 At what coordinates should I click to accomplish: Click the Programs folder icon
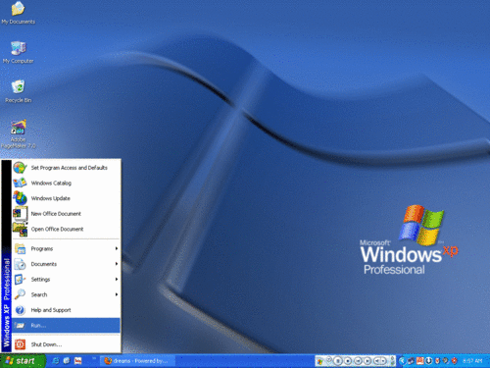click(20, 249)
